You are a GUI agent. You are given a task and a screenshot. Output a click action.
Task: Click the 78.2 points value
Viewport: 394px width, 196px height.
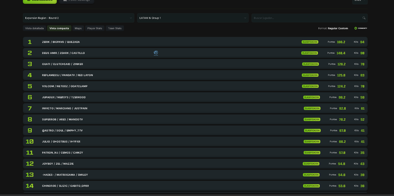[342, 120]
